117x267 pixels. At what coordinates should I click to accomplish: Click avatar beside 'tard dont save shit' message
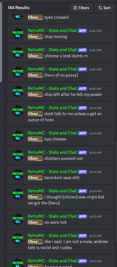click(18, 174)
